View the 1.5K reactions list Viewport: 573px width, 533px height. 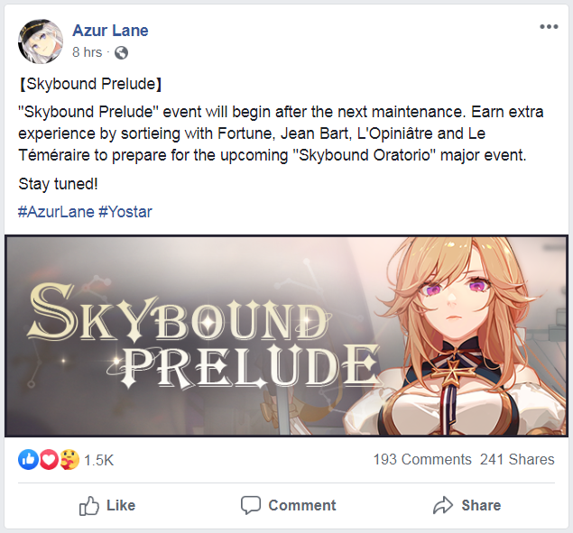click(99, 460)
